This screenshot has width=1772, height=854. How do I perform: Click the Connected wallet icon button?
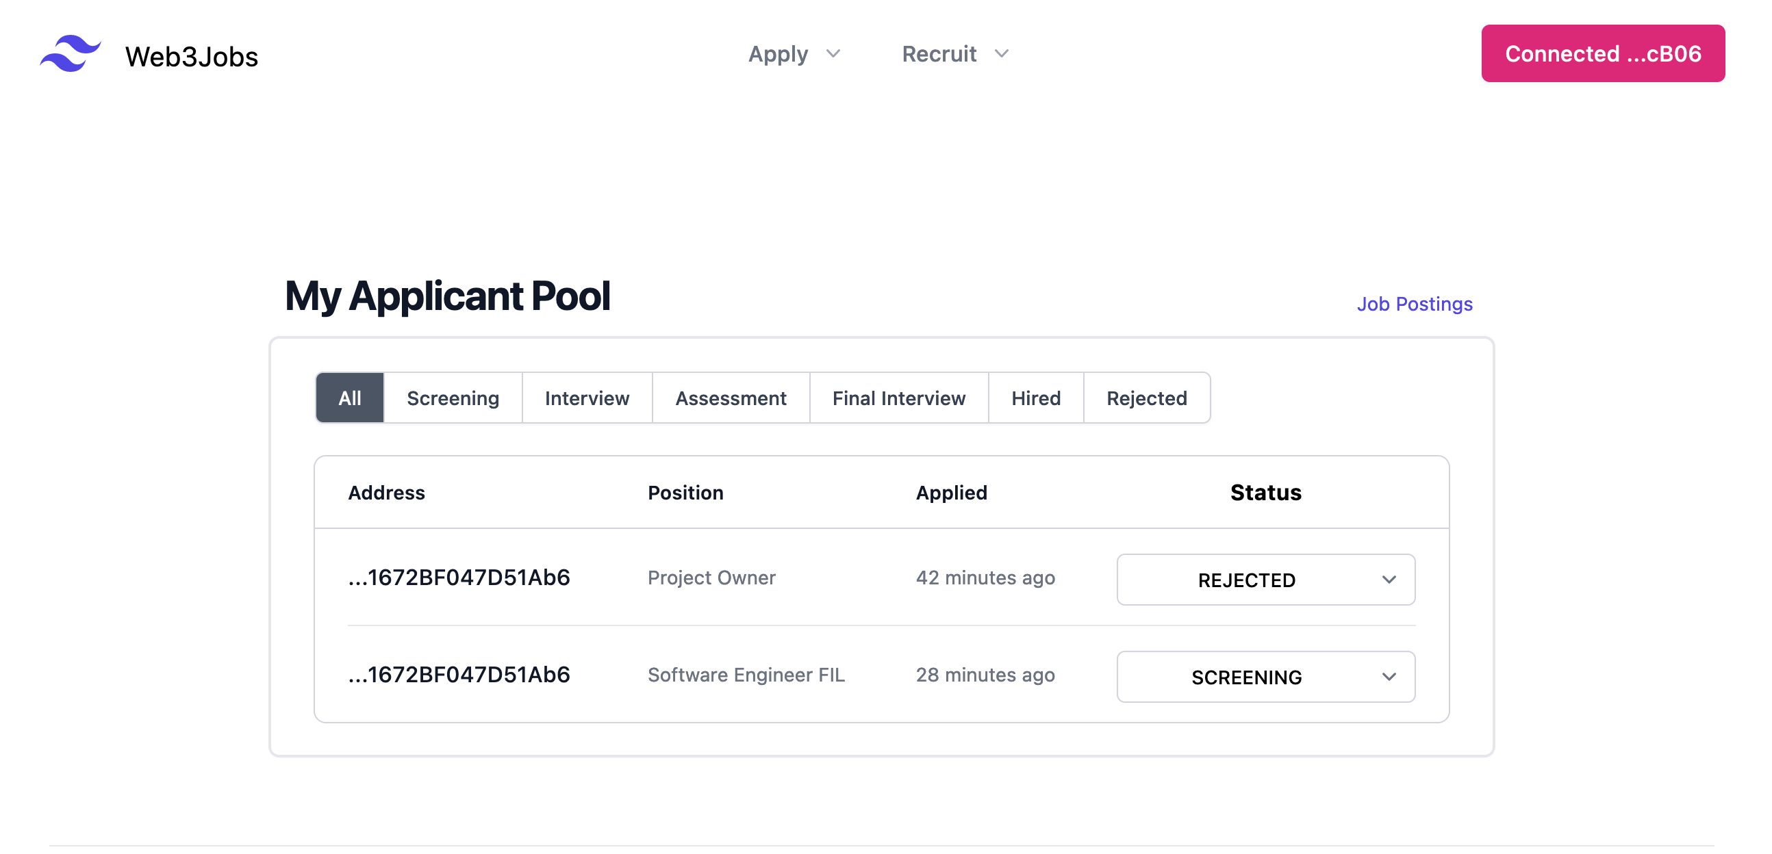click(1602, 53)
